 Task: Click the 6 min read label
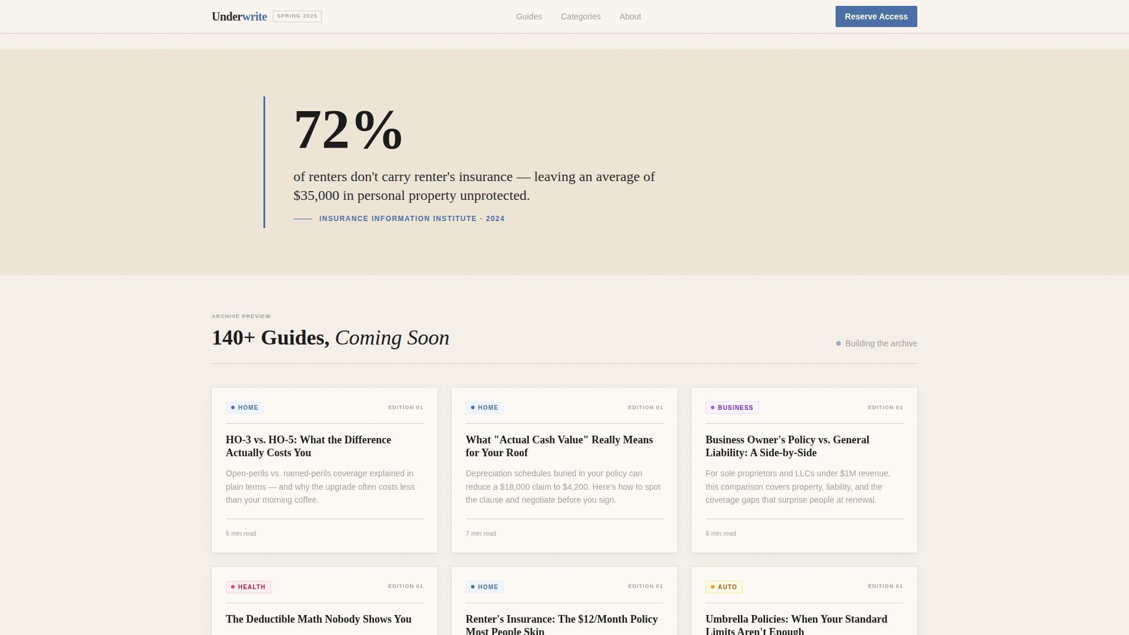[241, 533]
